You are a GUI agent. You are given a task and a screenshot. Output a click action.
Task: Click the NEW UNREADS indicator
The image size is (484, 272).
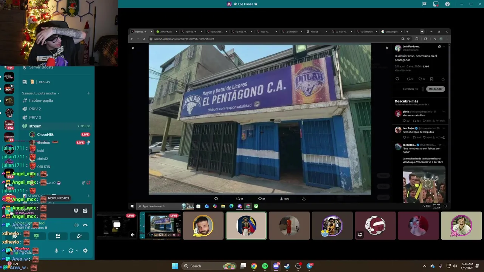pyautogui.click(x=58, y=198)
